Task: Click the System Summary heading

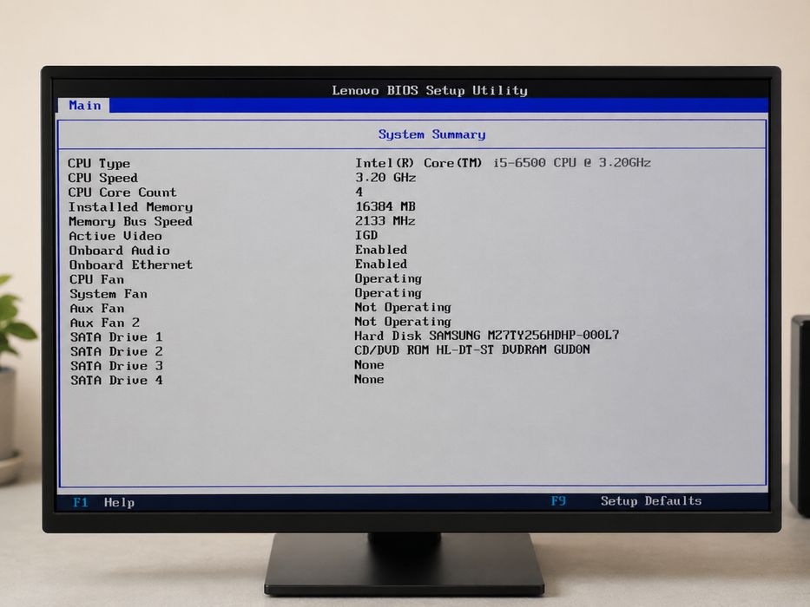Action: tap(431, 134)
